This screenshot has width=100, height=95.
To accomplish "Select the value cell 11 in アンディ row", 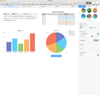I will coord(66,16).
